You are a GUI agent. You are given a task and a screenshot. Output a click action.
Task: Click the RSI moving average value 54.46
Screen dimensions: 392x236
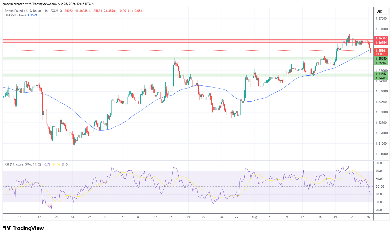[56, 164]
